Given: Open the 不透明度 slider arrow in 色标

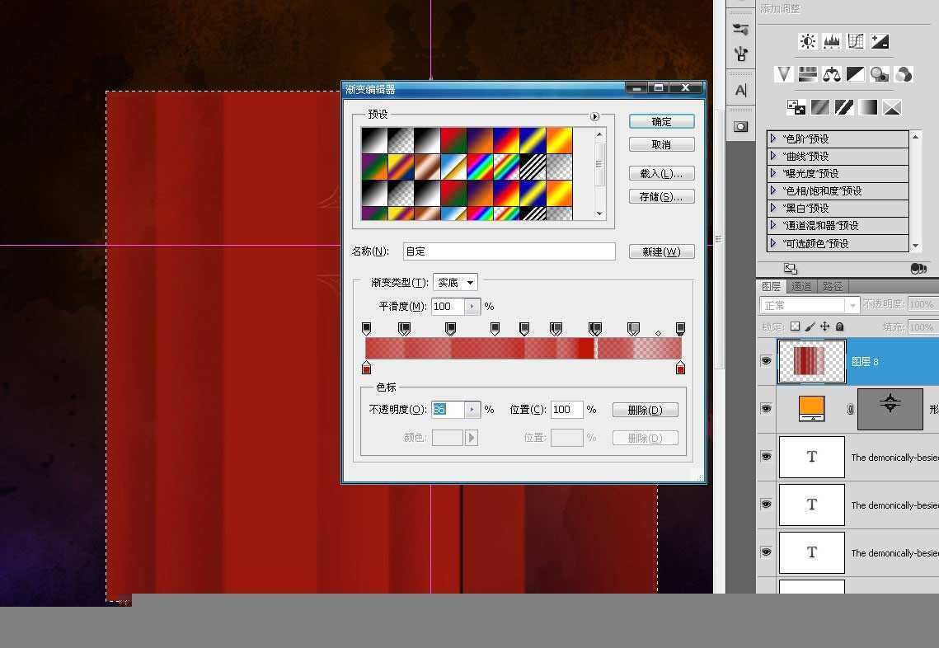Looking at the screenshot, I should coord(472,410).
